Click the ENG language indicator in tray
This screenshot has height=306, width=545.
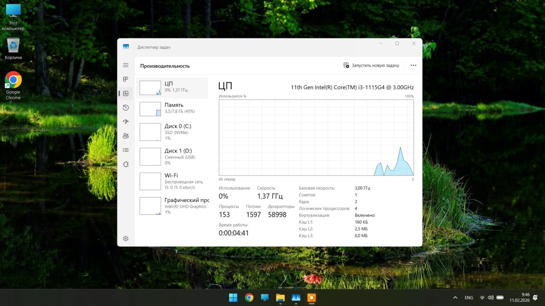469,297
